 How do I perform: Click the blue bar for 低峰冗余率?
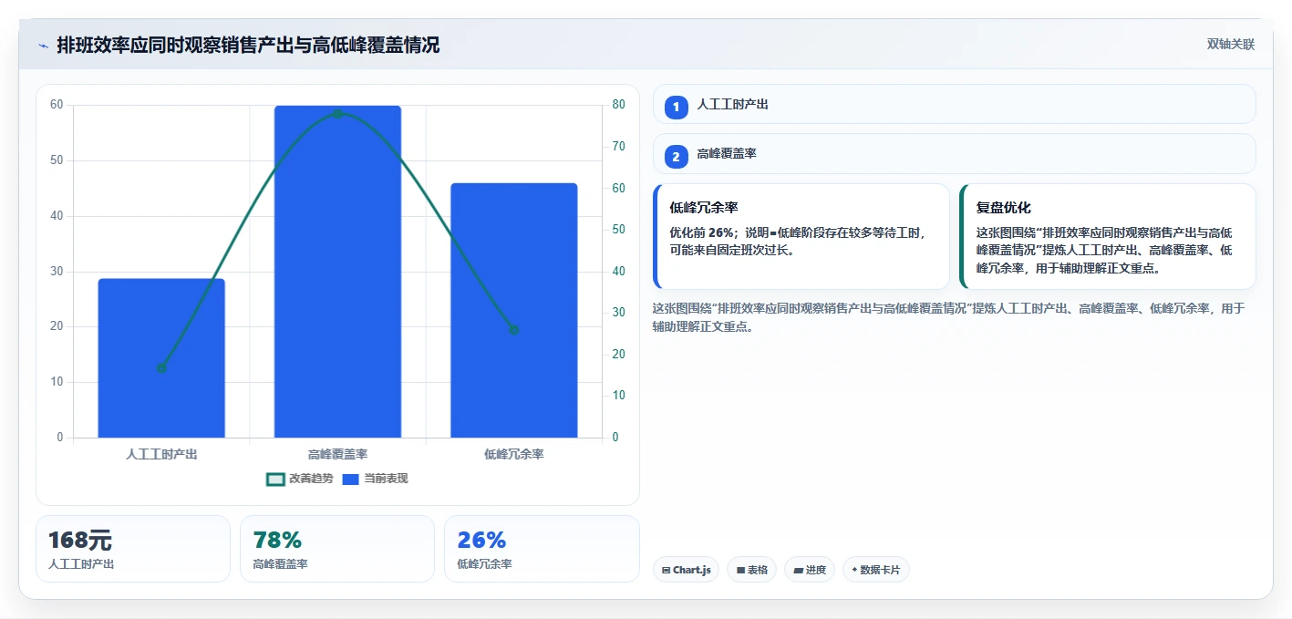click(x=514, y=310)
